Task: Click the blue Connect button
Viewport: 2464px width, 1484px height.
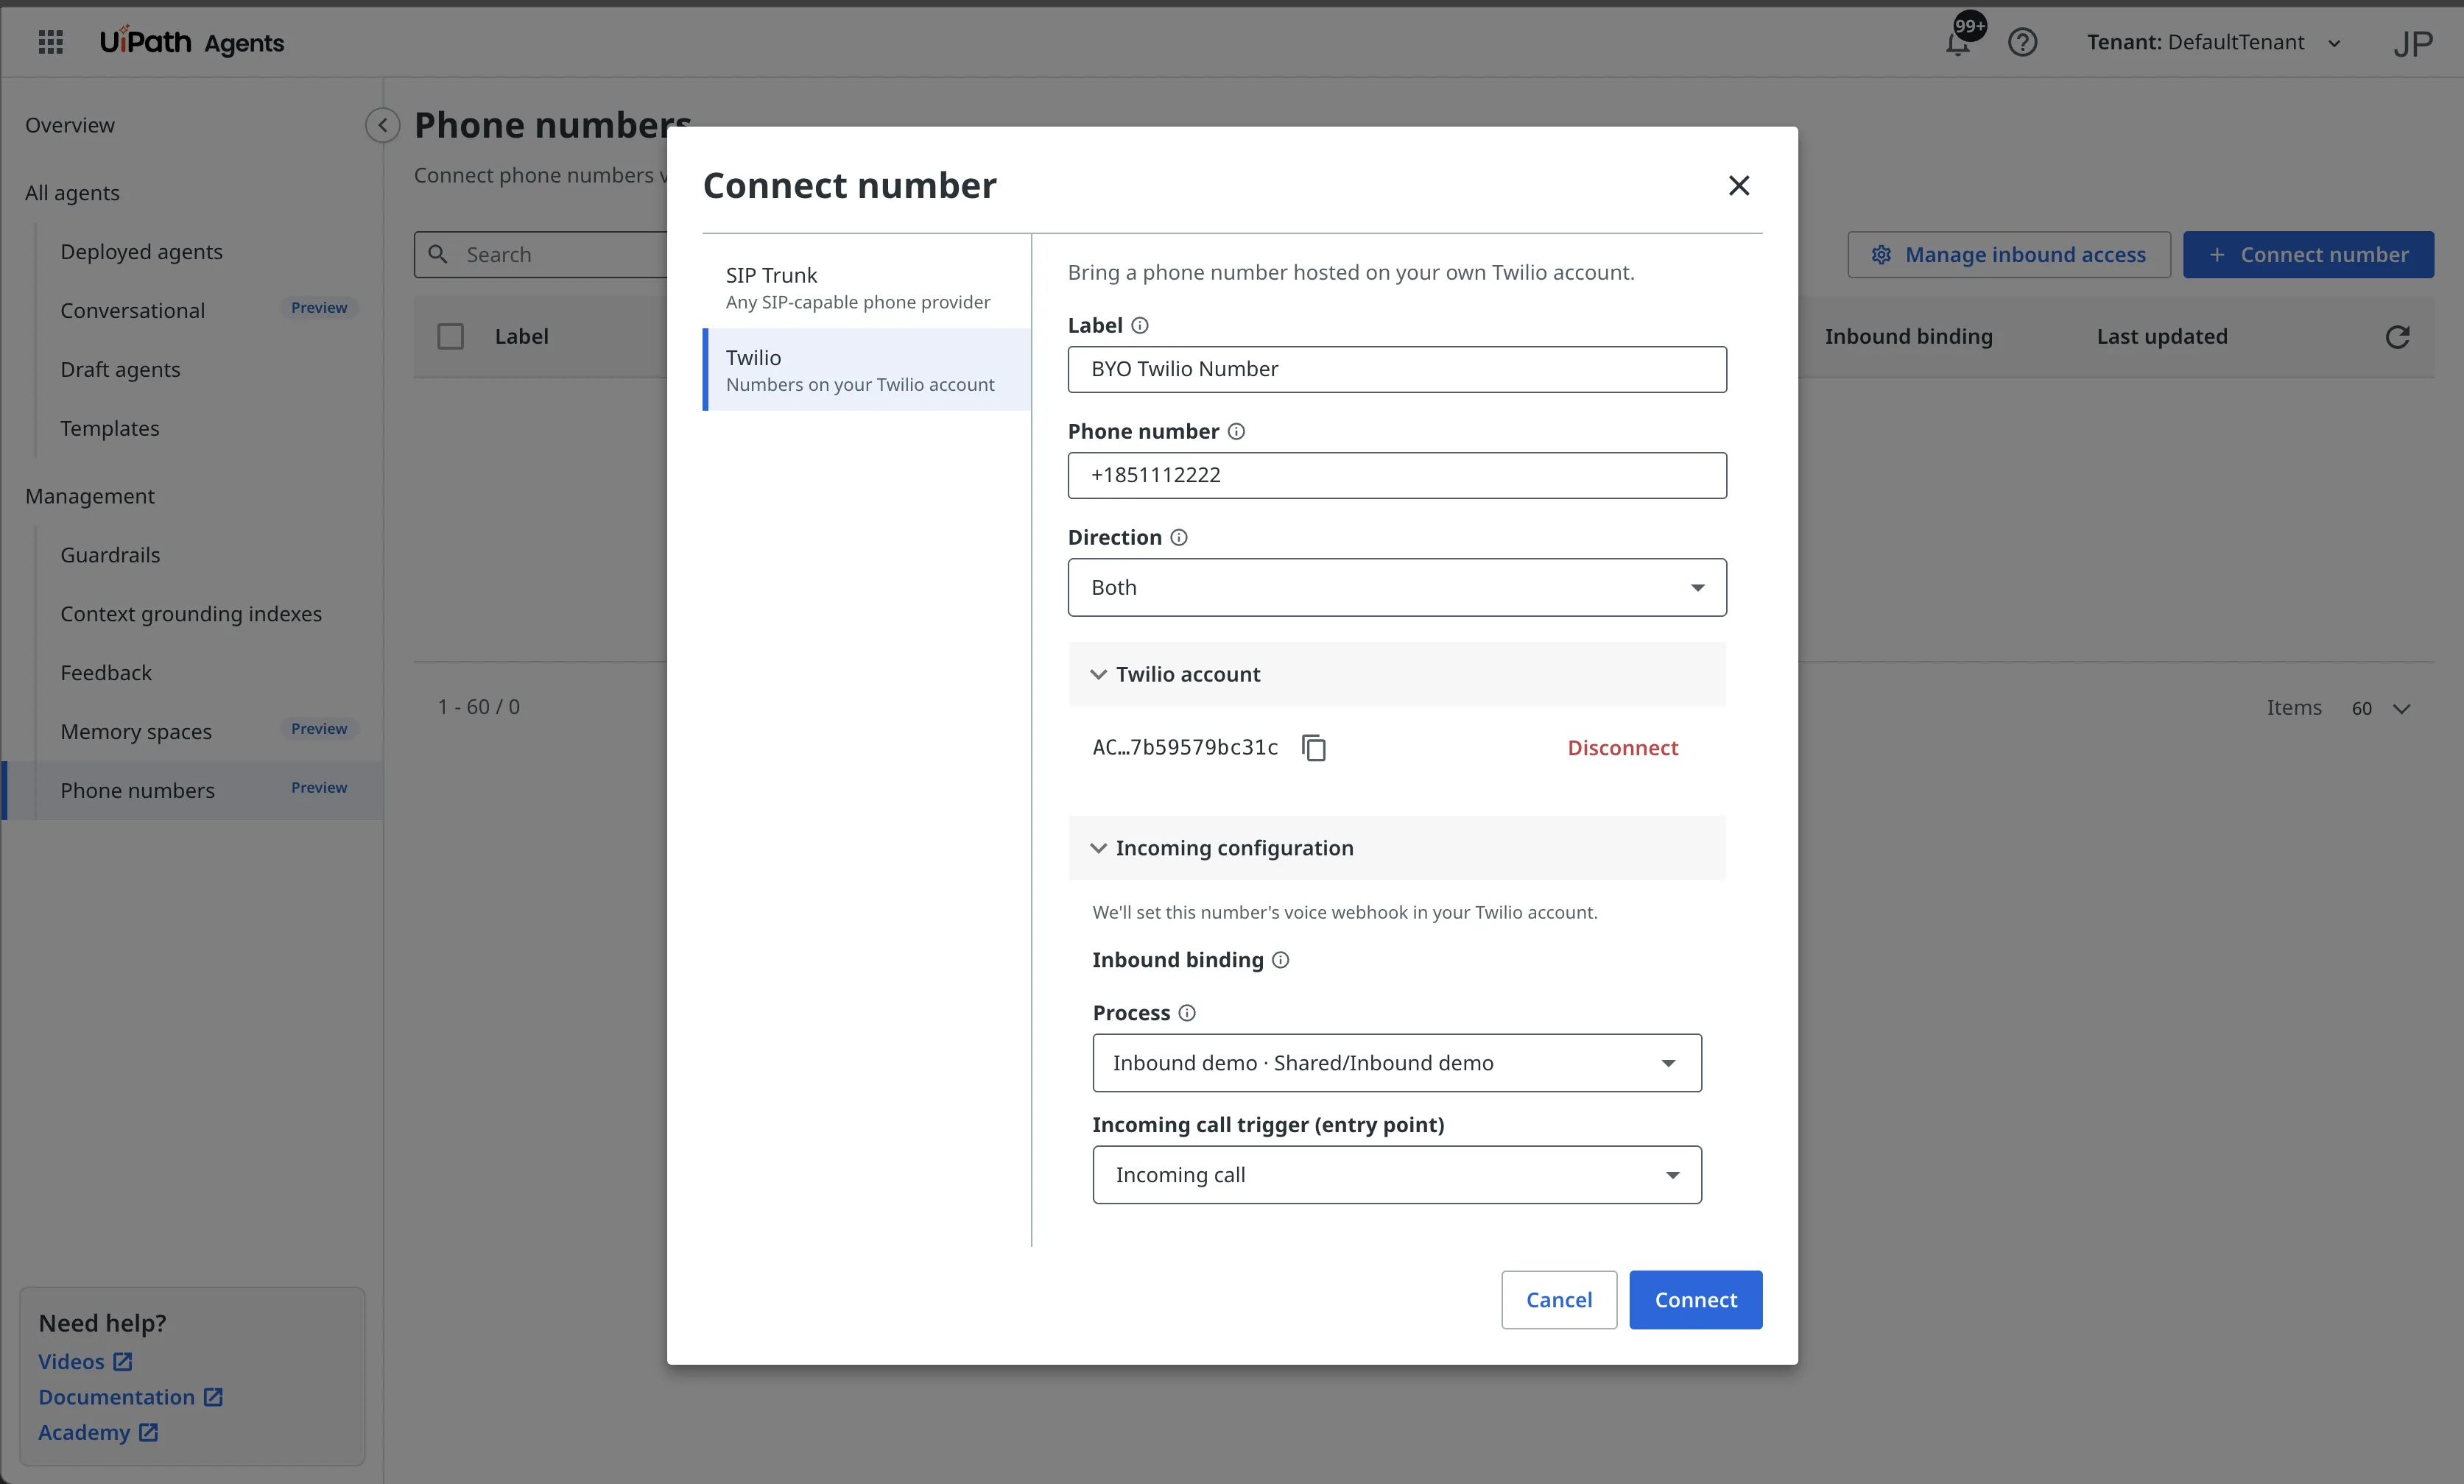Action: (x=1695, y=1300)
